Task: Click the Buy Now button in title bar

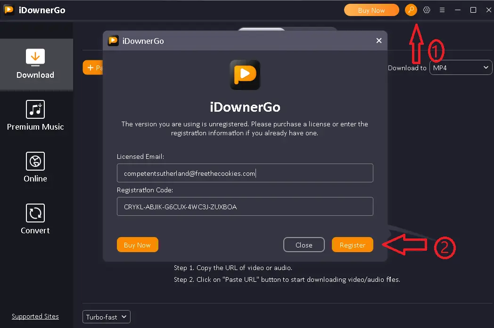Action: (371, 10)
